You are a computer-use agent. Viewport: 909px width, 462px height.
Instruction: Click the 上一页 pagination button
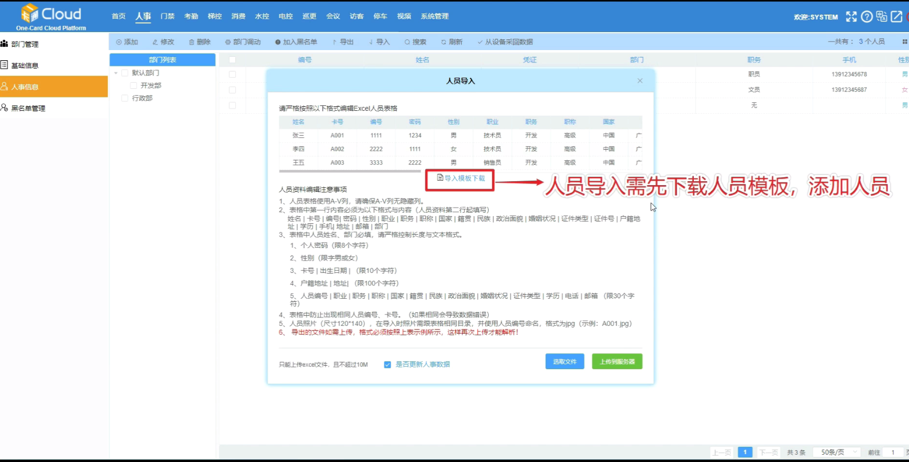click(721, 452)
